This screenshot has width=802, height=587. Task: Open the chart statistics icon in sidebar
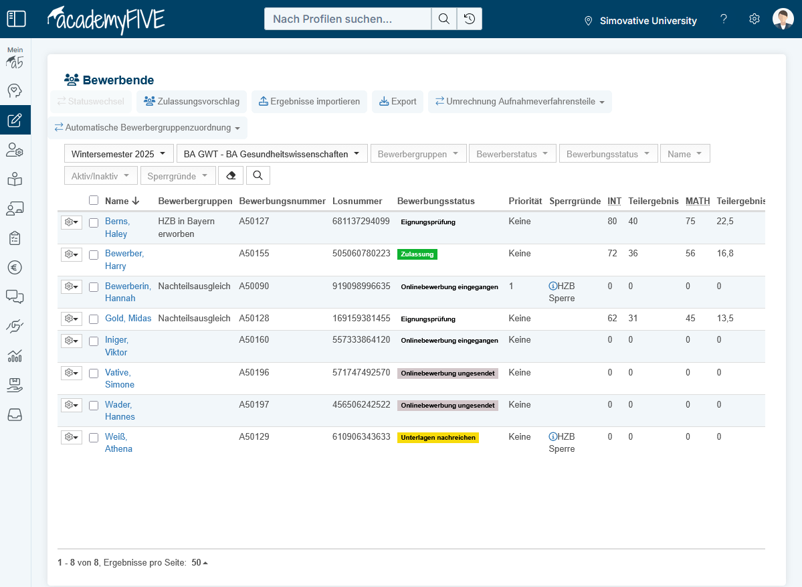pos(15,355)
